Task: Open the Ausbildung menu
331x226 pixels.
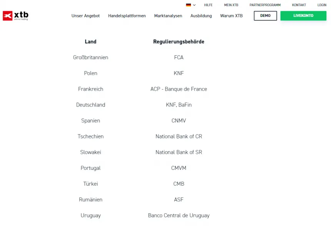Action: click(x=201, y=16)
